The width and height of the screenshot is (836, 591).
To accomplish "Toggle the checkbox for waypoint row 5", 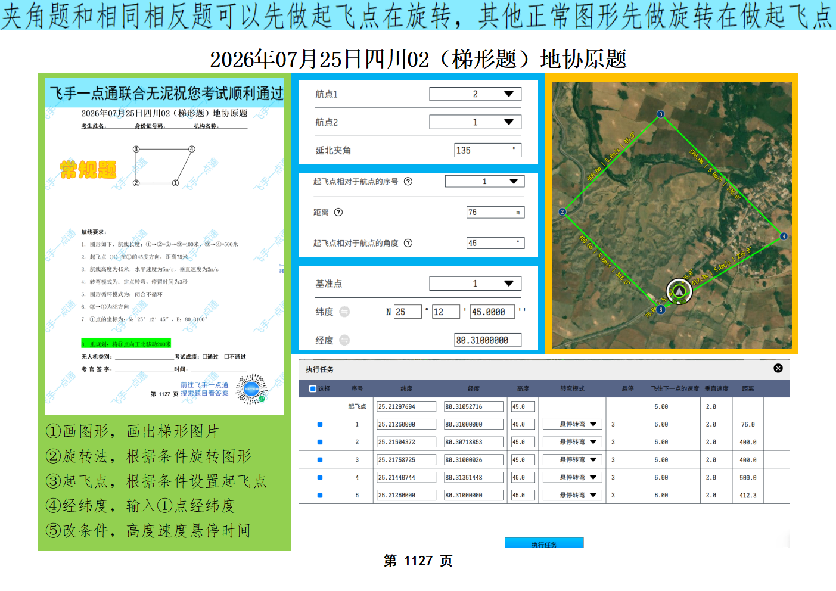I will [320, 495].
